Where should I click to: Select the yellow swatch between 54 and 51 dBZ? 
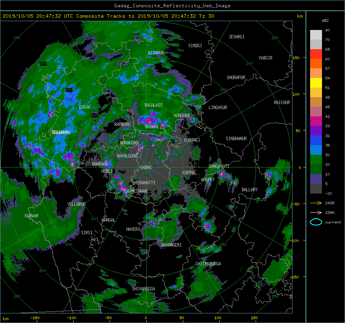[316, 83]
